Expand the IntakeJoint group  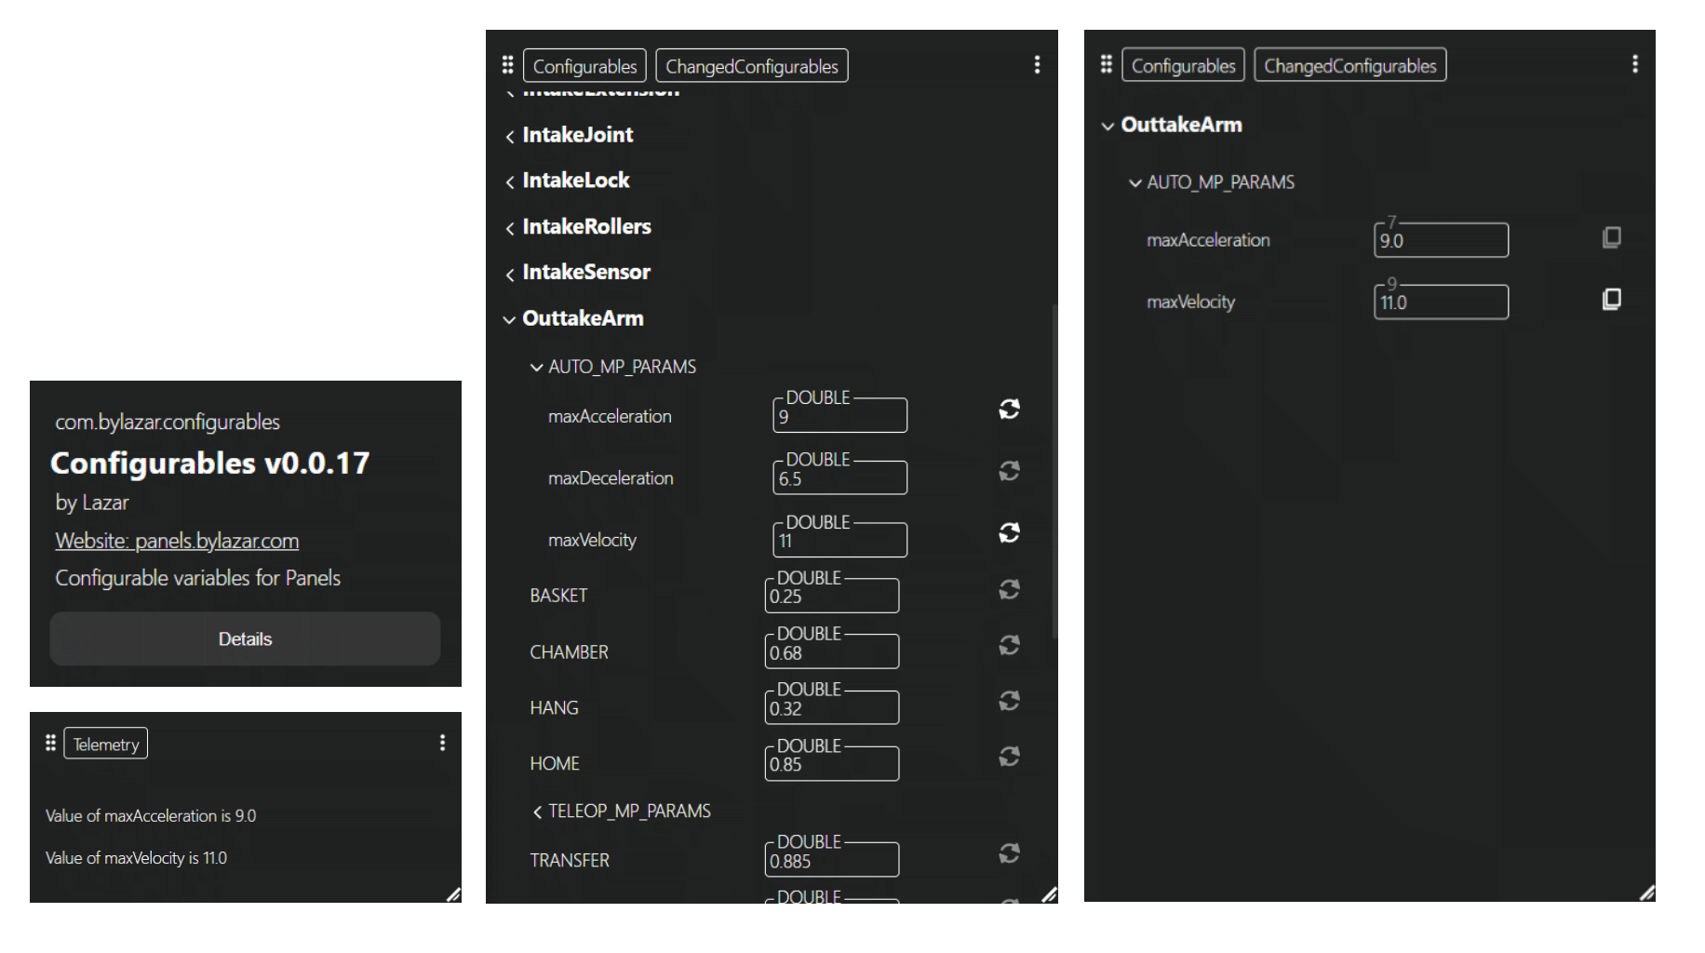pyautogui.click(x=569, y=135)
